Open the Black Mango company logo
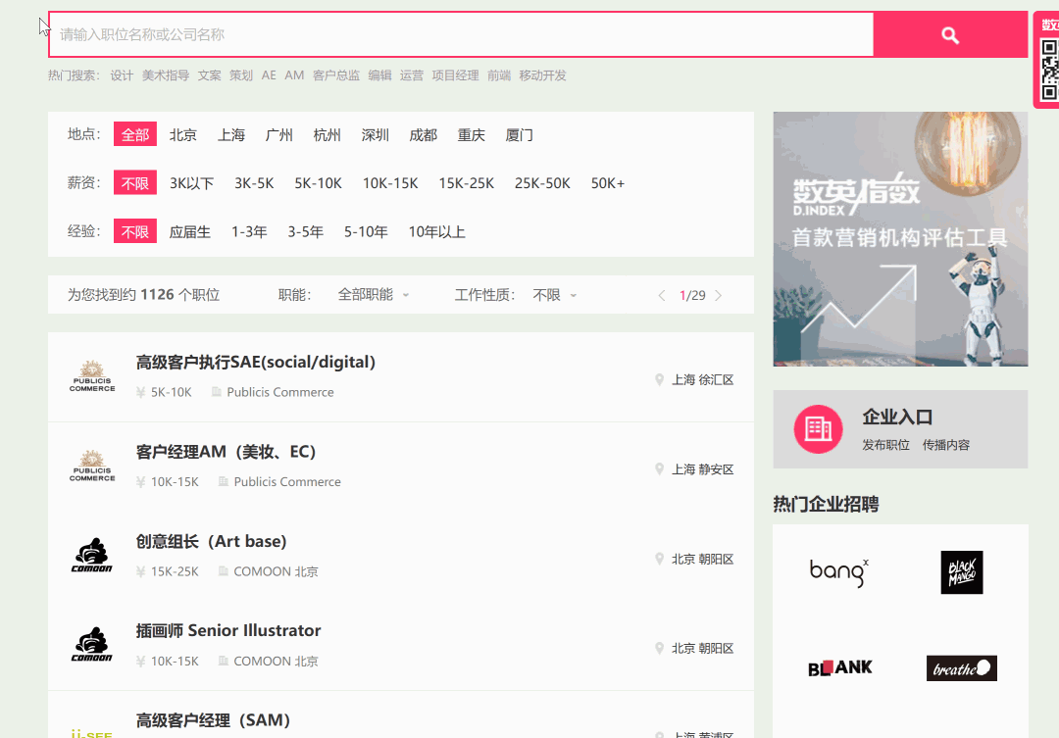 [x=962, y=572]
